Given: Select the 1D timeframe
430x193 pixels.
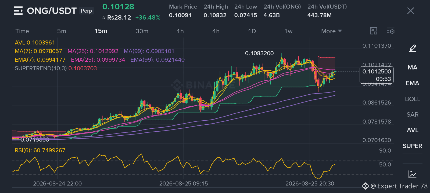Looking at the screenshot, I should [252, 31].
